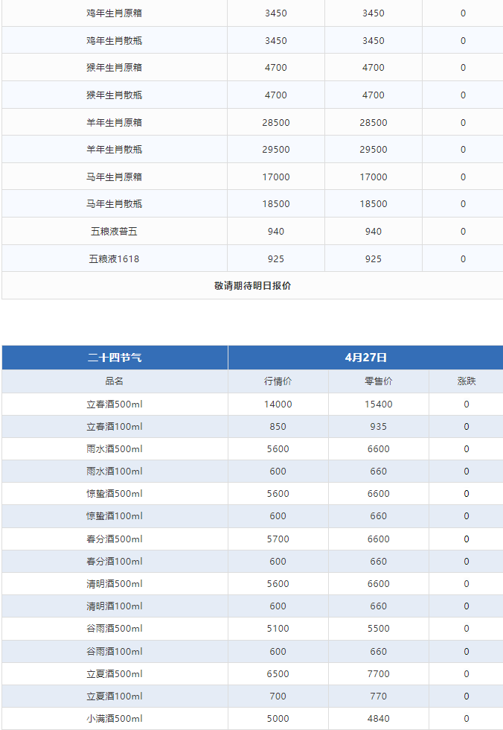Select the 4840 retail price value
503x730 pixels.
pyautogui.click(x=379, y=719)
